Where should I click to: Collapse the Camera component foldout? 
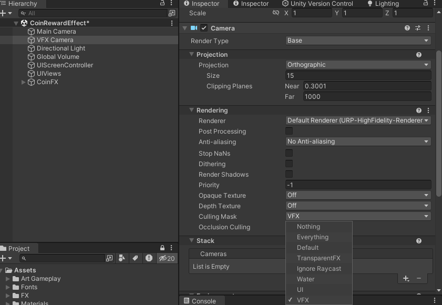(x=184, y=28)
